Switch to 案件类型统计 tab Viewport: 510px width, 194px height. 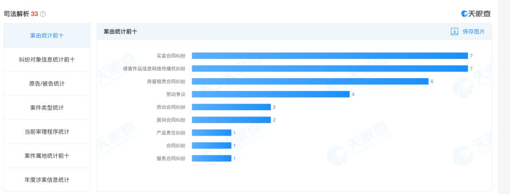point(47,107)
